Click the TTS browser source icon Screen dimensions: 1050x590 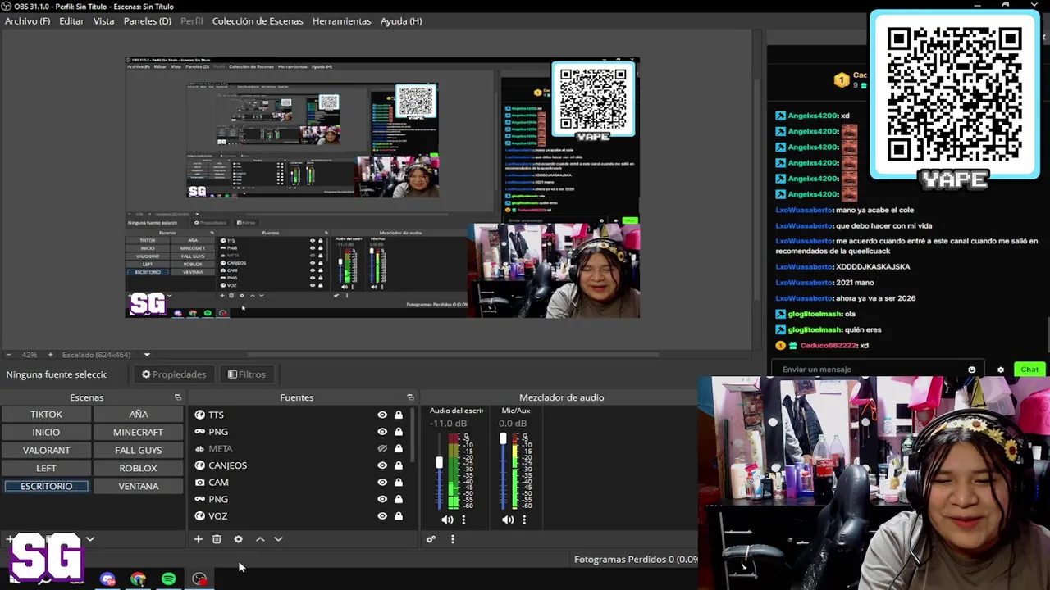199,415
